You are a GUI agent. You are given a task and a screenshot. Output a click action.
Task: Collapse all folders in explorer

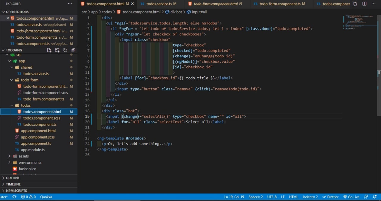tap(73, 50)
